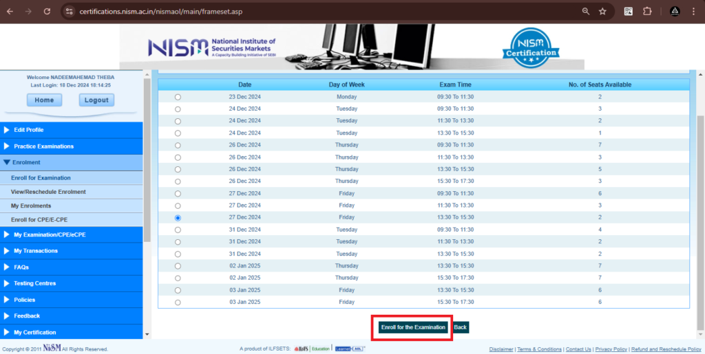Screen dimensions: 705x354
Task: Click Enroll for the Examination button
Action: [413, 327]
